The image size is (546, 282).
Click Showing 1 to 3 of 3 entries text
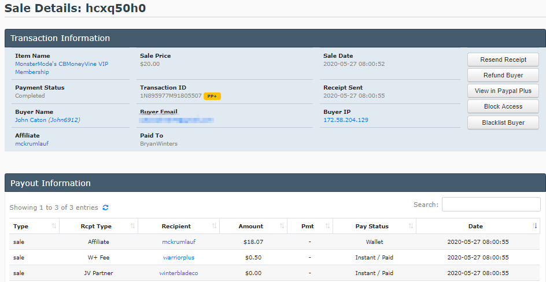pos(54,207)
